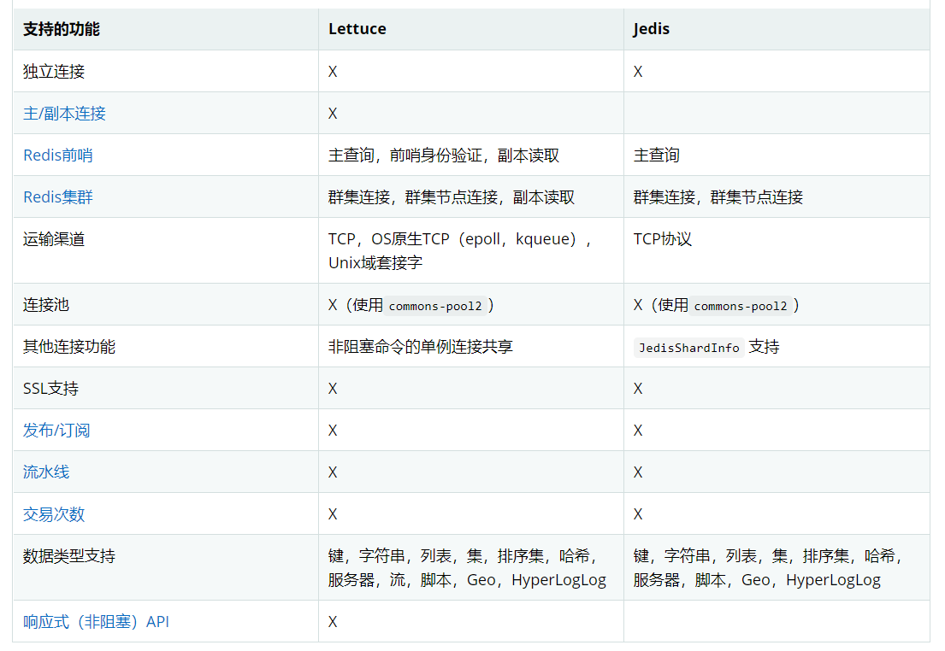Click the Jedis X in 流水线 row
The height and width of the screenshot is (651, 945).
coord(638,472)
